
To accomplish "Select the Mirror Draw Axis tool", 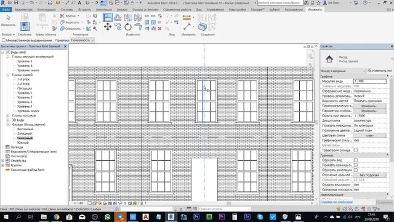I will [x=138, y=17].
